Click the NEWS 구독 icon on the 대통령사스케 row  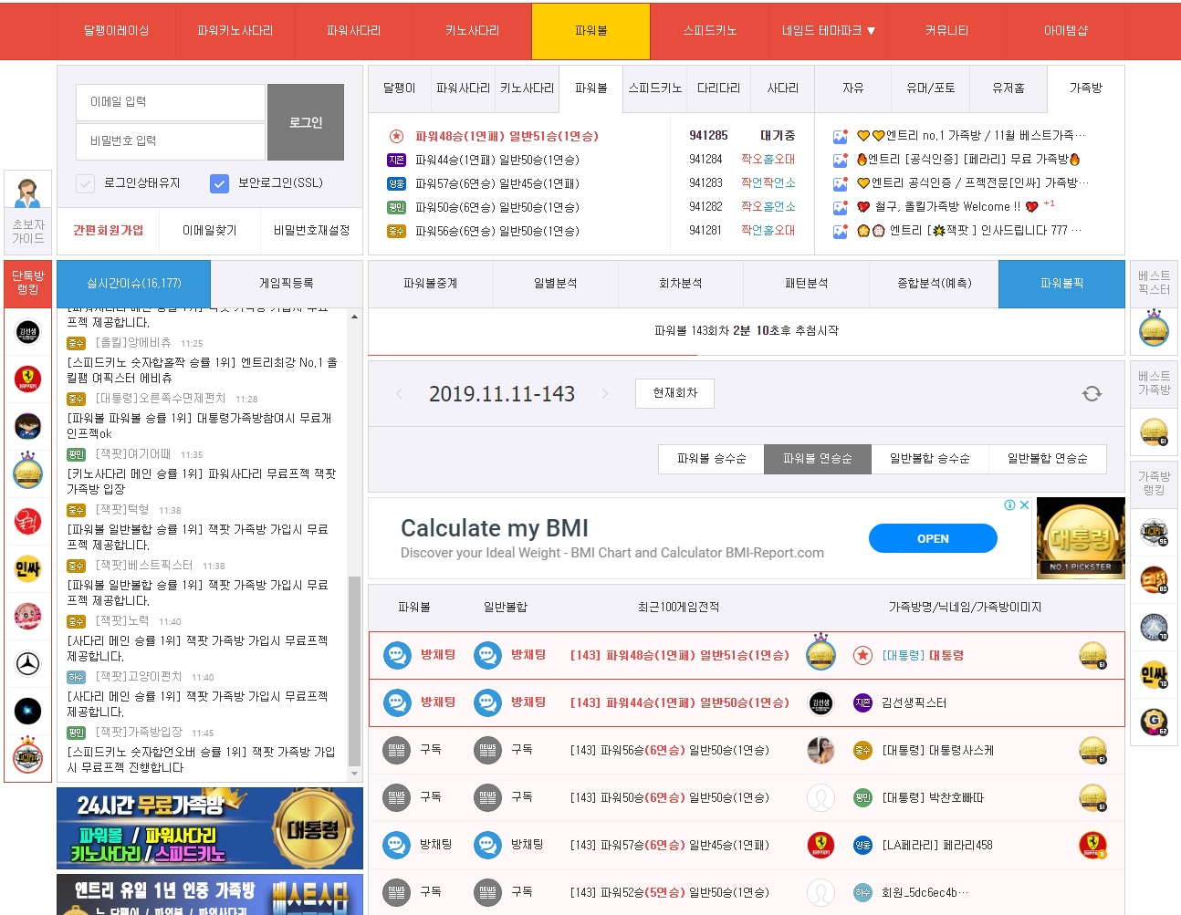(397, 750)
